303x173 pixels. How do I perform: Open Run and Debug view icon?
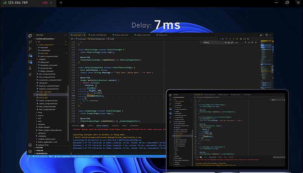coord(30,55)
